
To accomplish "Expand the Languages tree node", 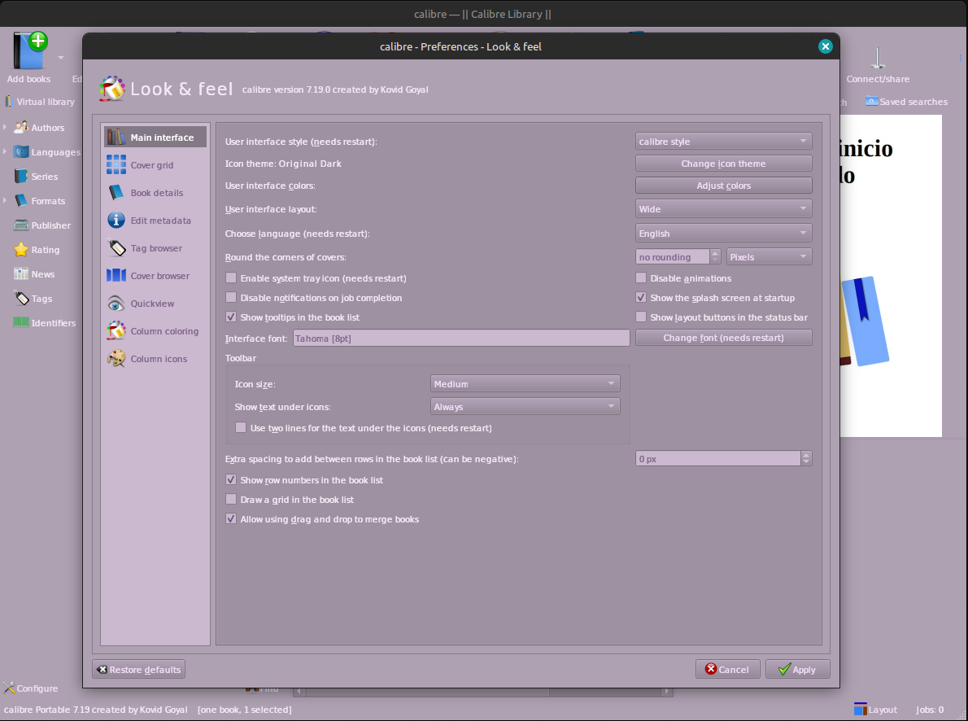I will coord(5,151).
